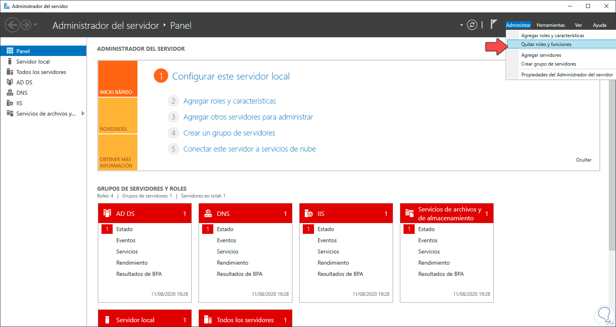Click the INICIO RÁPIDO tile
The width and height of the screenshot is (616, 327).
coord(118,79)
